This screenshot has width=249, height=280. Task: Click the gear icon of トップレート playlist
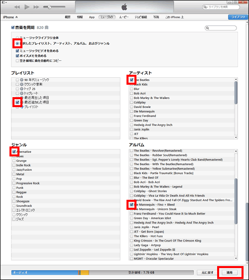pos(22,93)
